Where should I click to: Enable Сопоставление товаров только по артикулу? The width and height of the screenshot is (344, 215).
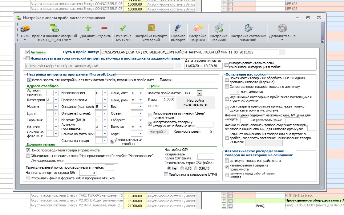[227, 87]
